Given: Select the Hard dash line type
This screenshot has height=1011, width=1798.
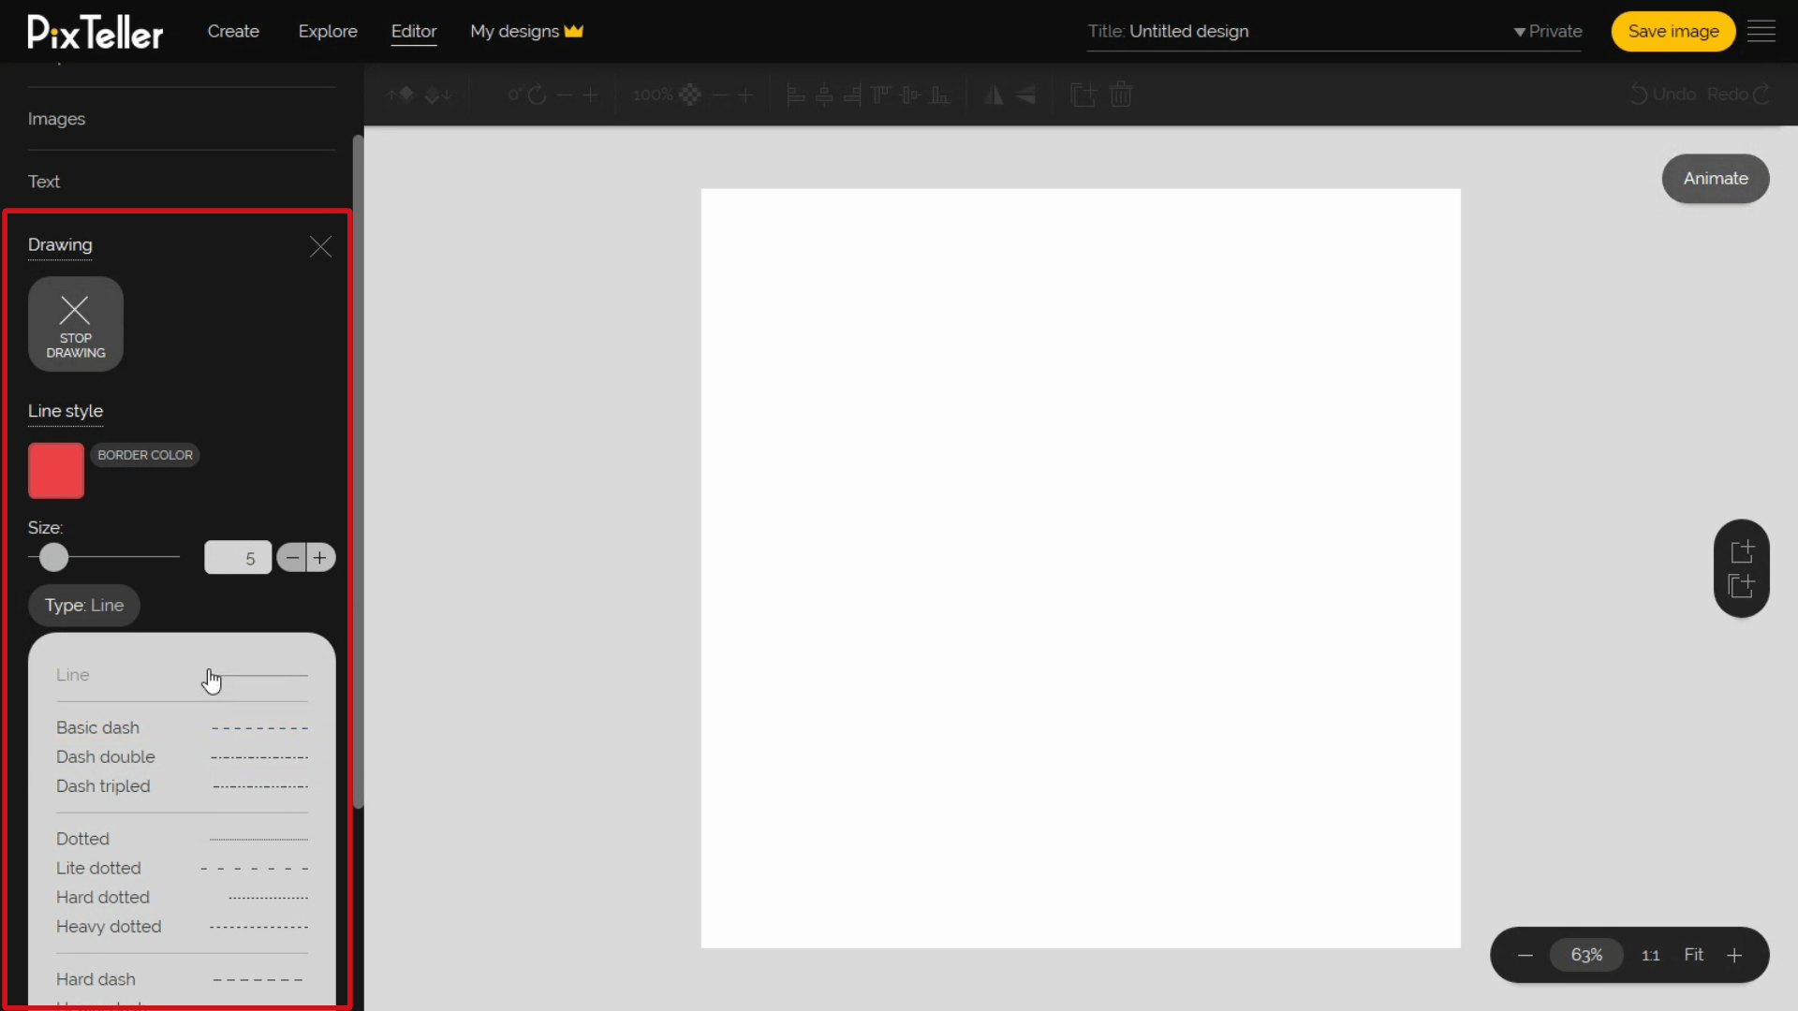Looking at the screenshot, I should [182, 979].
